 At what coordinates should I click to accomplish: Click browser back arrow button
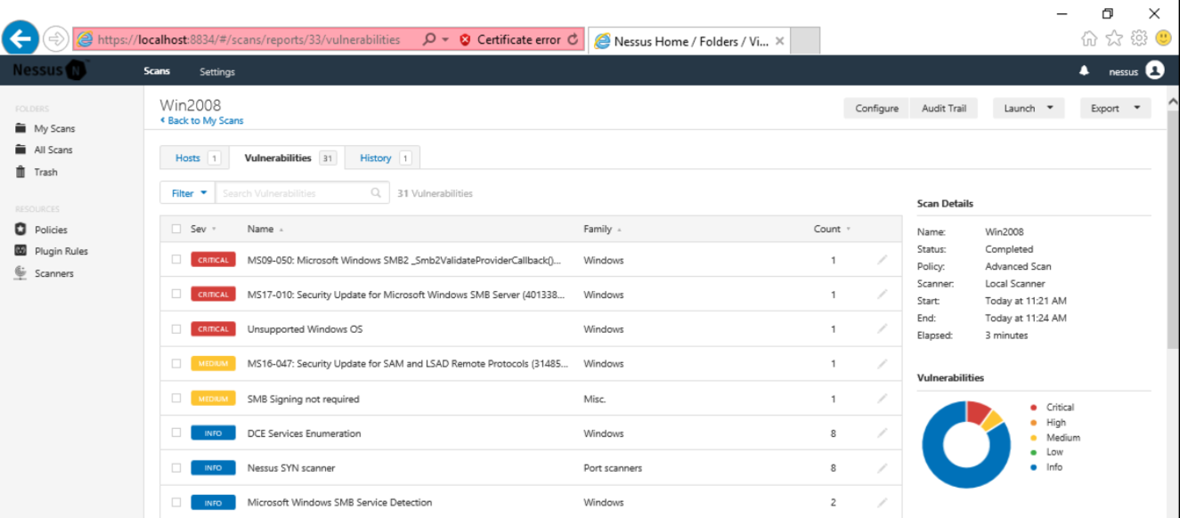[20, 38]
